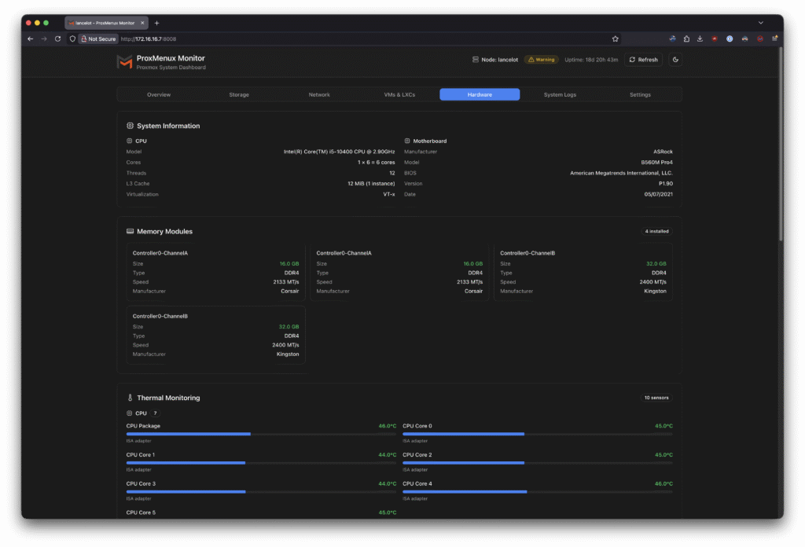The width and height of the screenshot is (805, 547).
Task: Open the browser hamburger application menu
Action: 774,39
